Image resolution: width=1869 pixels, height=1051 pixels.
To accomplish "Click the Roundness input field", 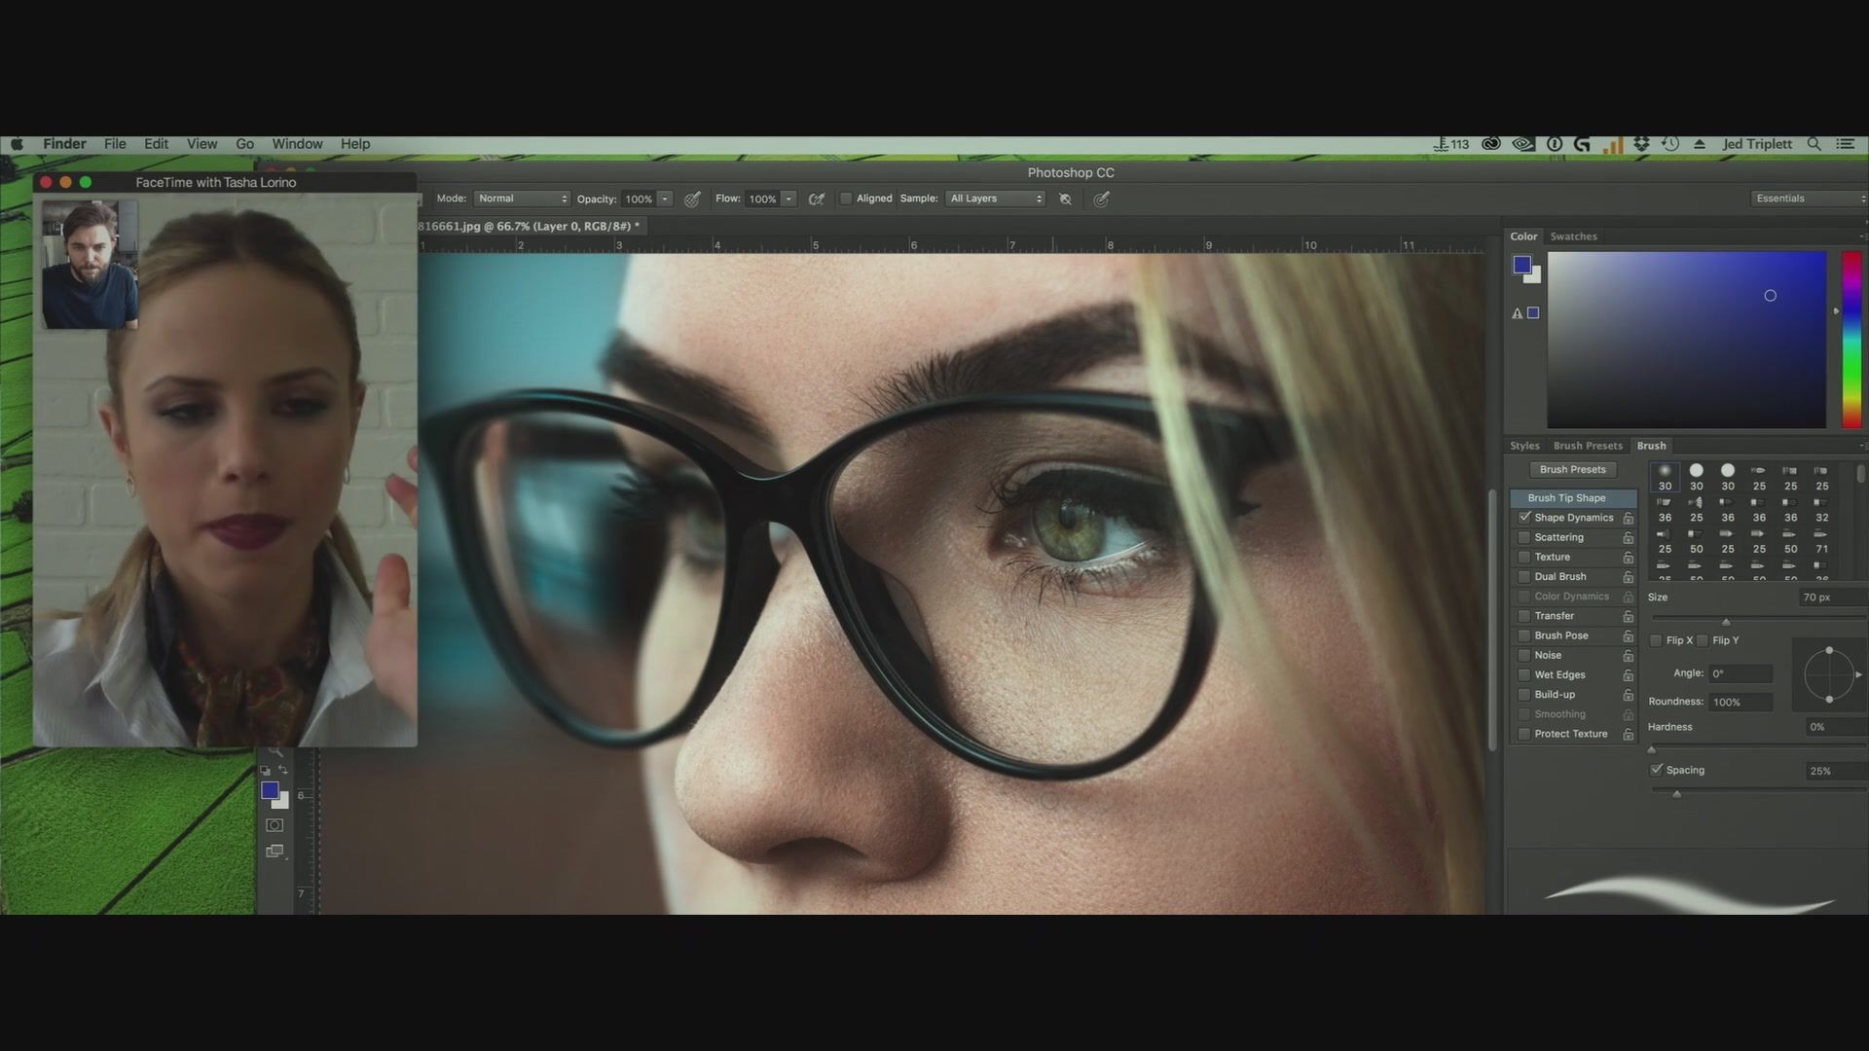I will (x=1741, y=702).
